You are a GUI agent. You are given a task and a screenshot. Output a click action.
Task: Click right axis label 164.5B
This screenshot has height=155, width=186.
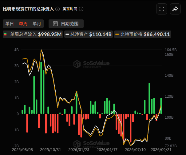click(x=171, y=50)
